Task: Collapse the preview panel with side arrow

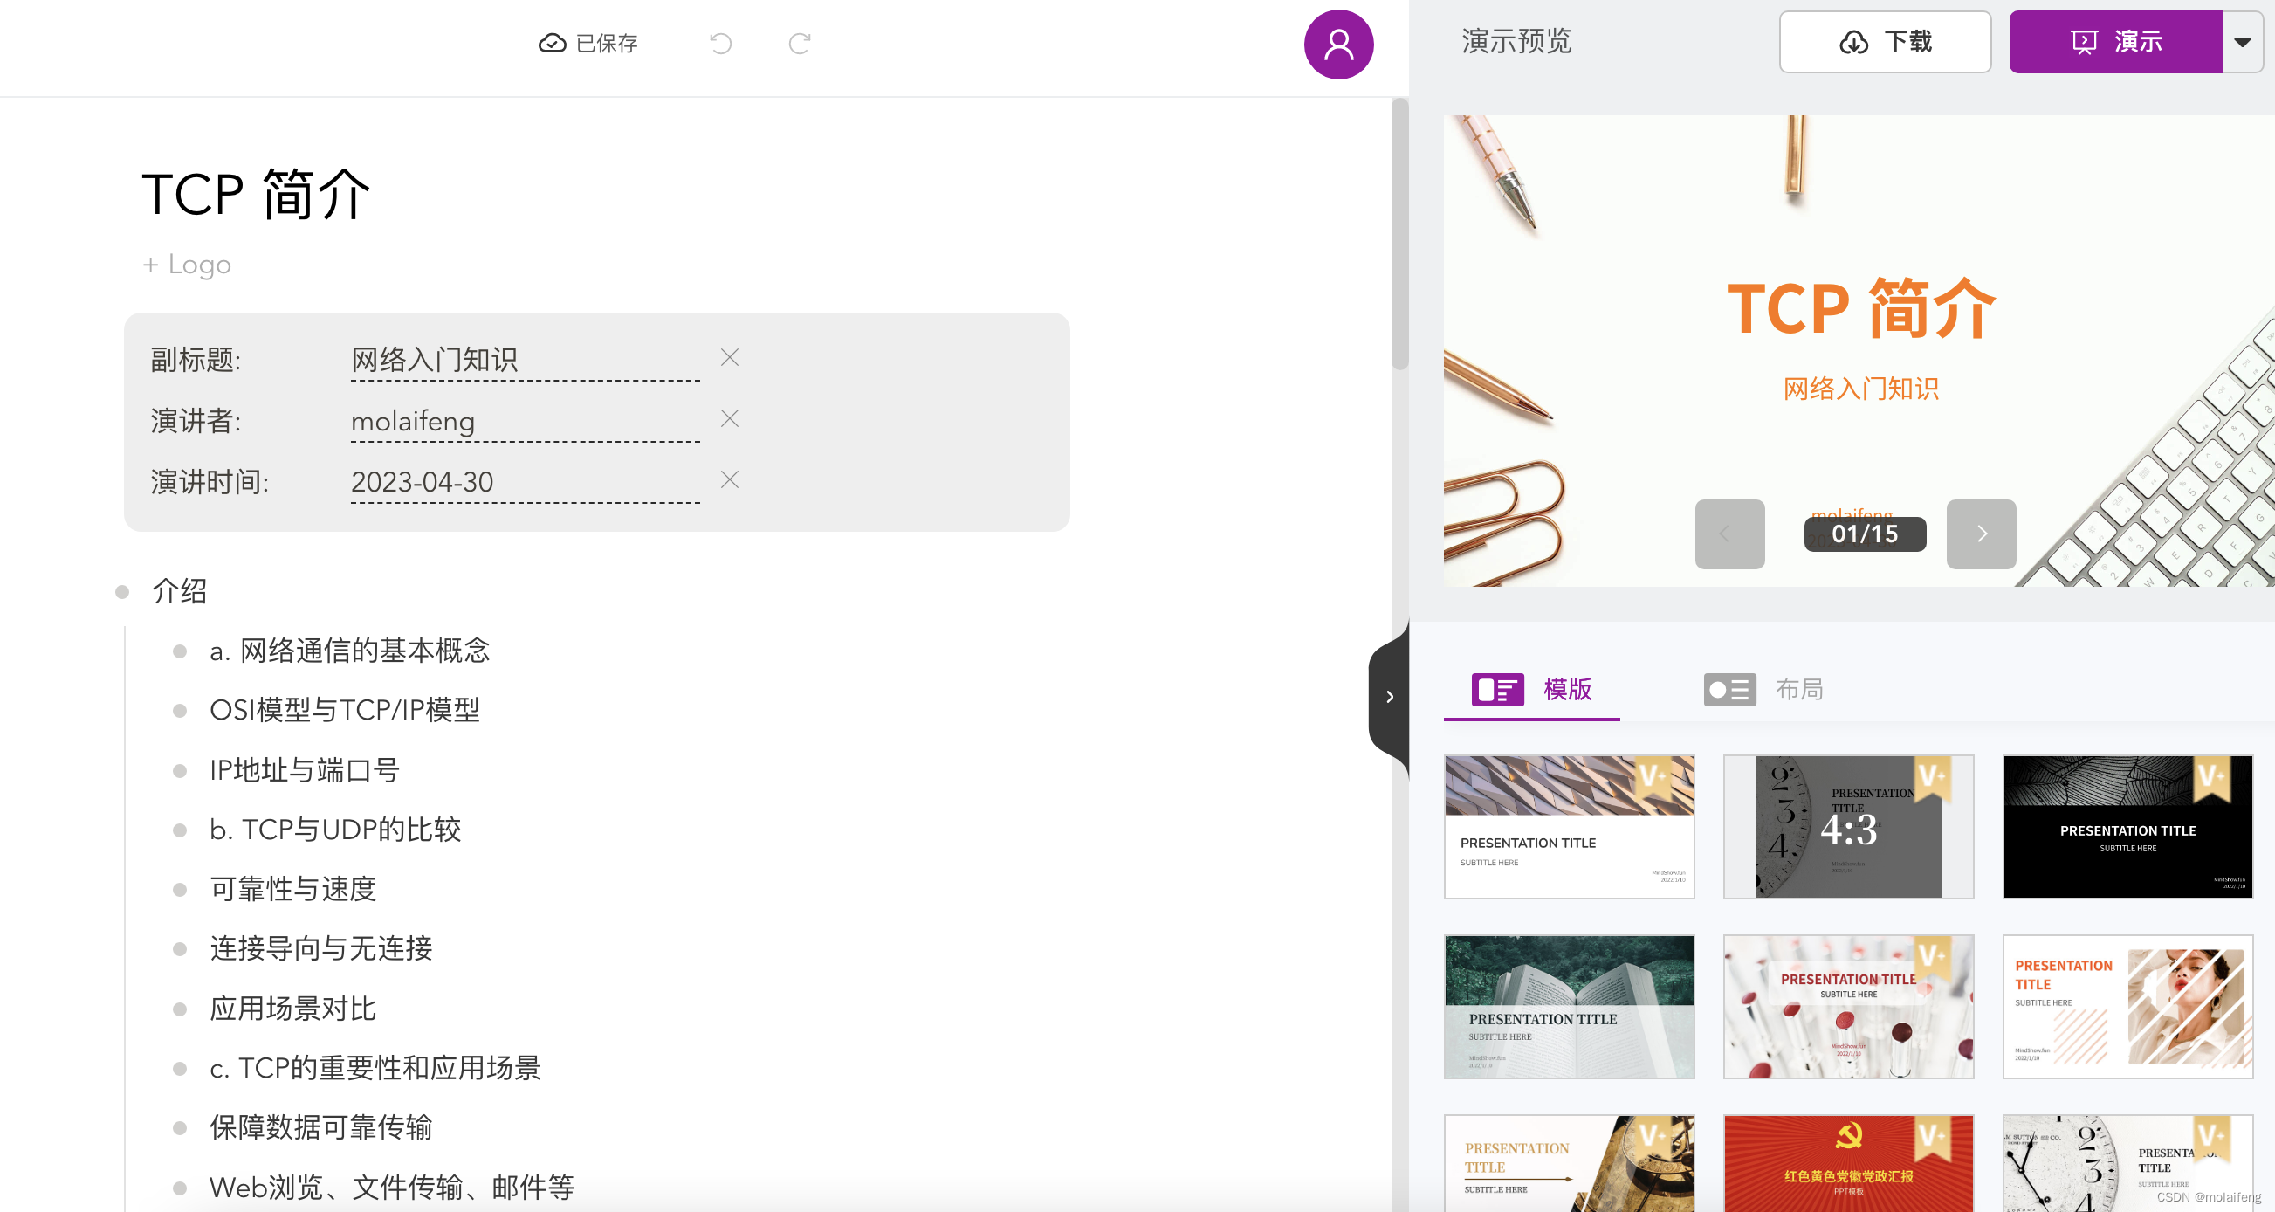Action: [x=1389, y=697]
